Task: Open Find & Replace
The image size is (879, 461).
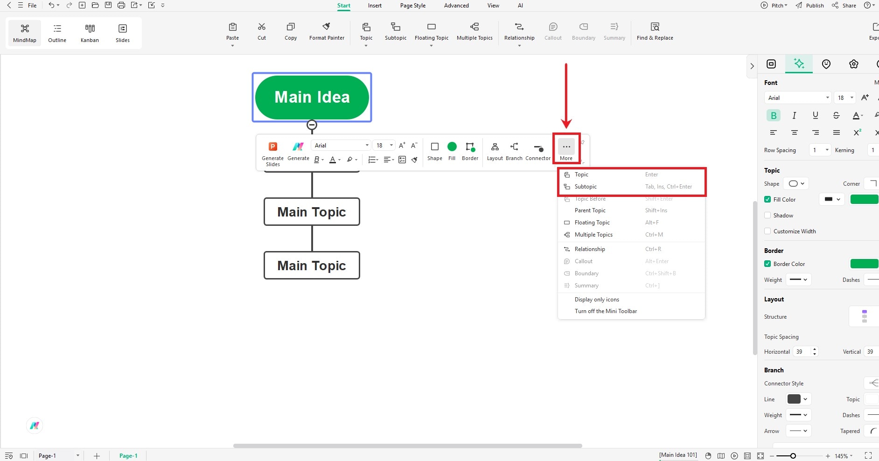Action: pos(655,31)
